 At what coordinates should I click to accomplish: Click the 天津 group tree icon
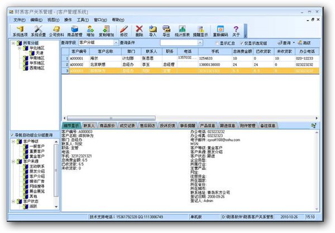[32, 53]
